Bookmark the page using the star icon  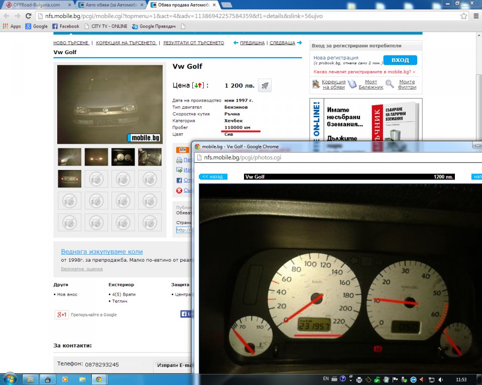pyautogui.click(x=463, y=16)
